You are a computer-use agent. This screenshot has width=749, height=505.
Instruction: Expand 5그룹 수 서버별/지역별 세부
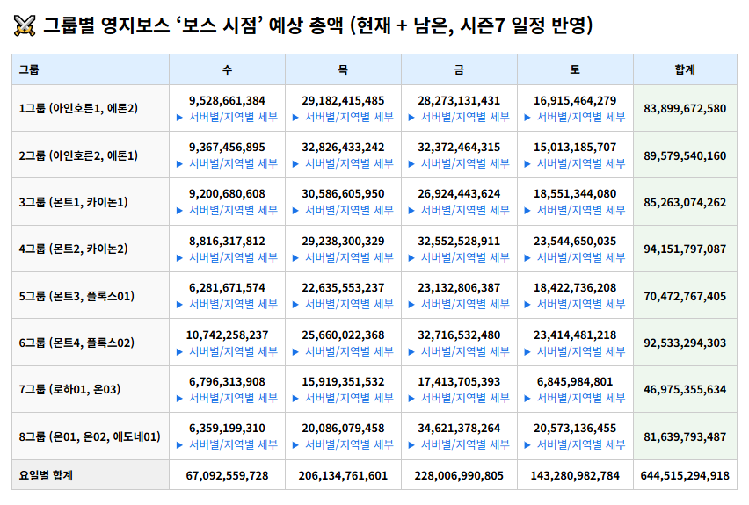click(227, 304)
